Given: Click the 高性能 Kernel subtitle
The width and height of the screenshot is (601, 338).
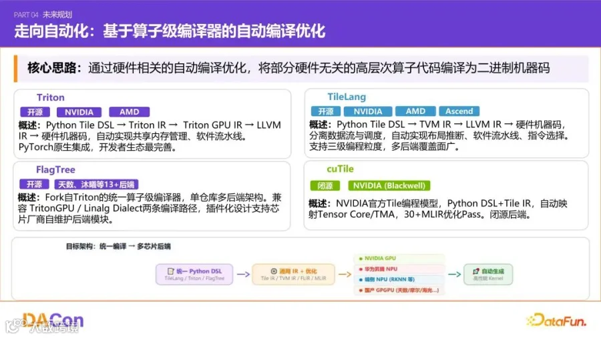Looking at the screenshot, I should (488, 278).
